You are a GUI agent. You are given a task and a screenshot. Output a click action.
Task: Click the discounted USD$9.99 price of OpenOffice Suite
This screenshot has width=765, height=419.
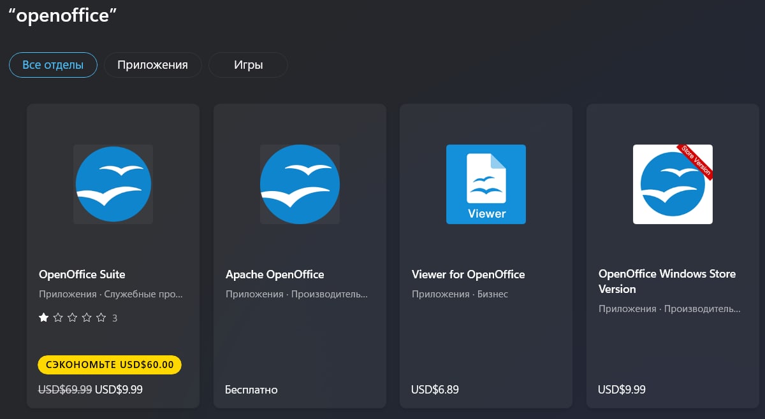tap(119, 389)
